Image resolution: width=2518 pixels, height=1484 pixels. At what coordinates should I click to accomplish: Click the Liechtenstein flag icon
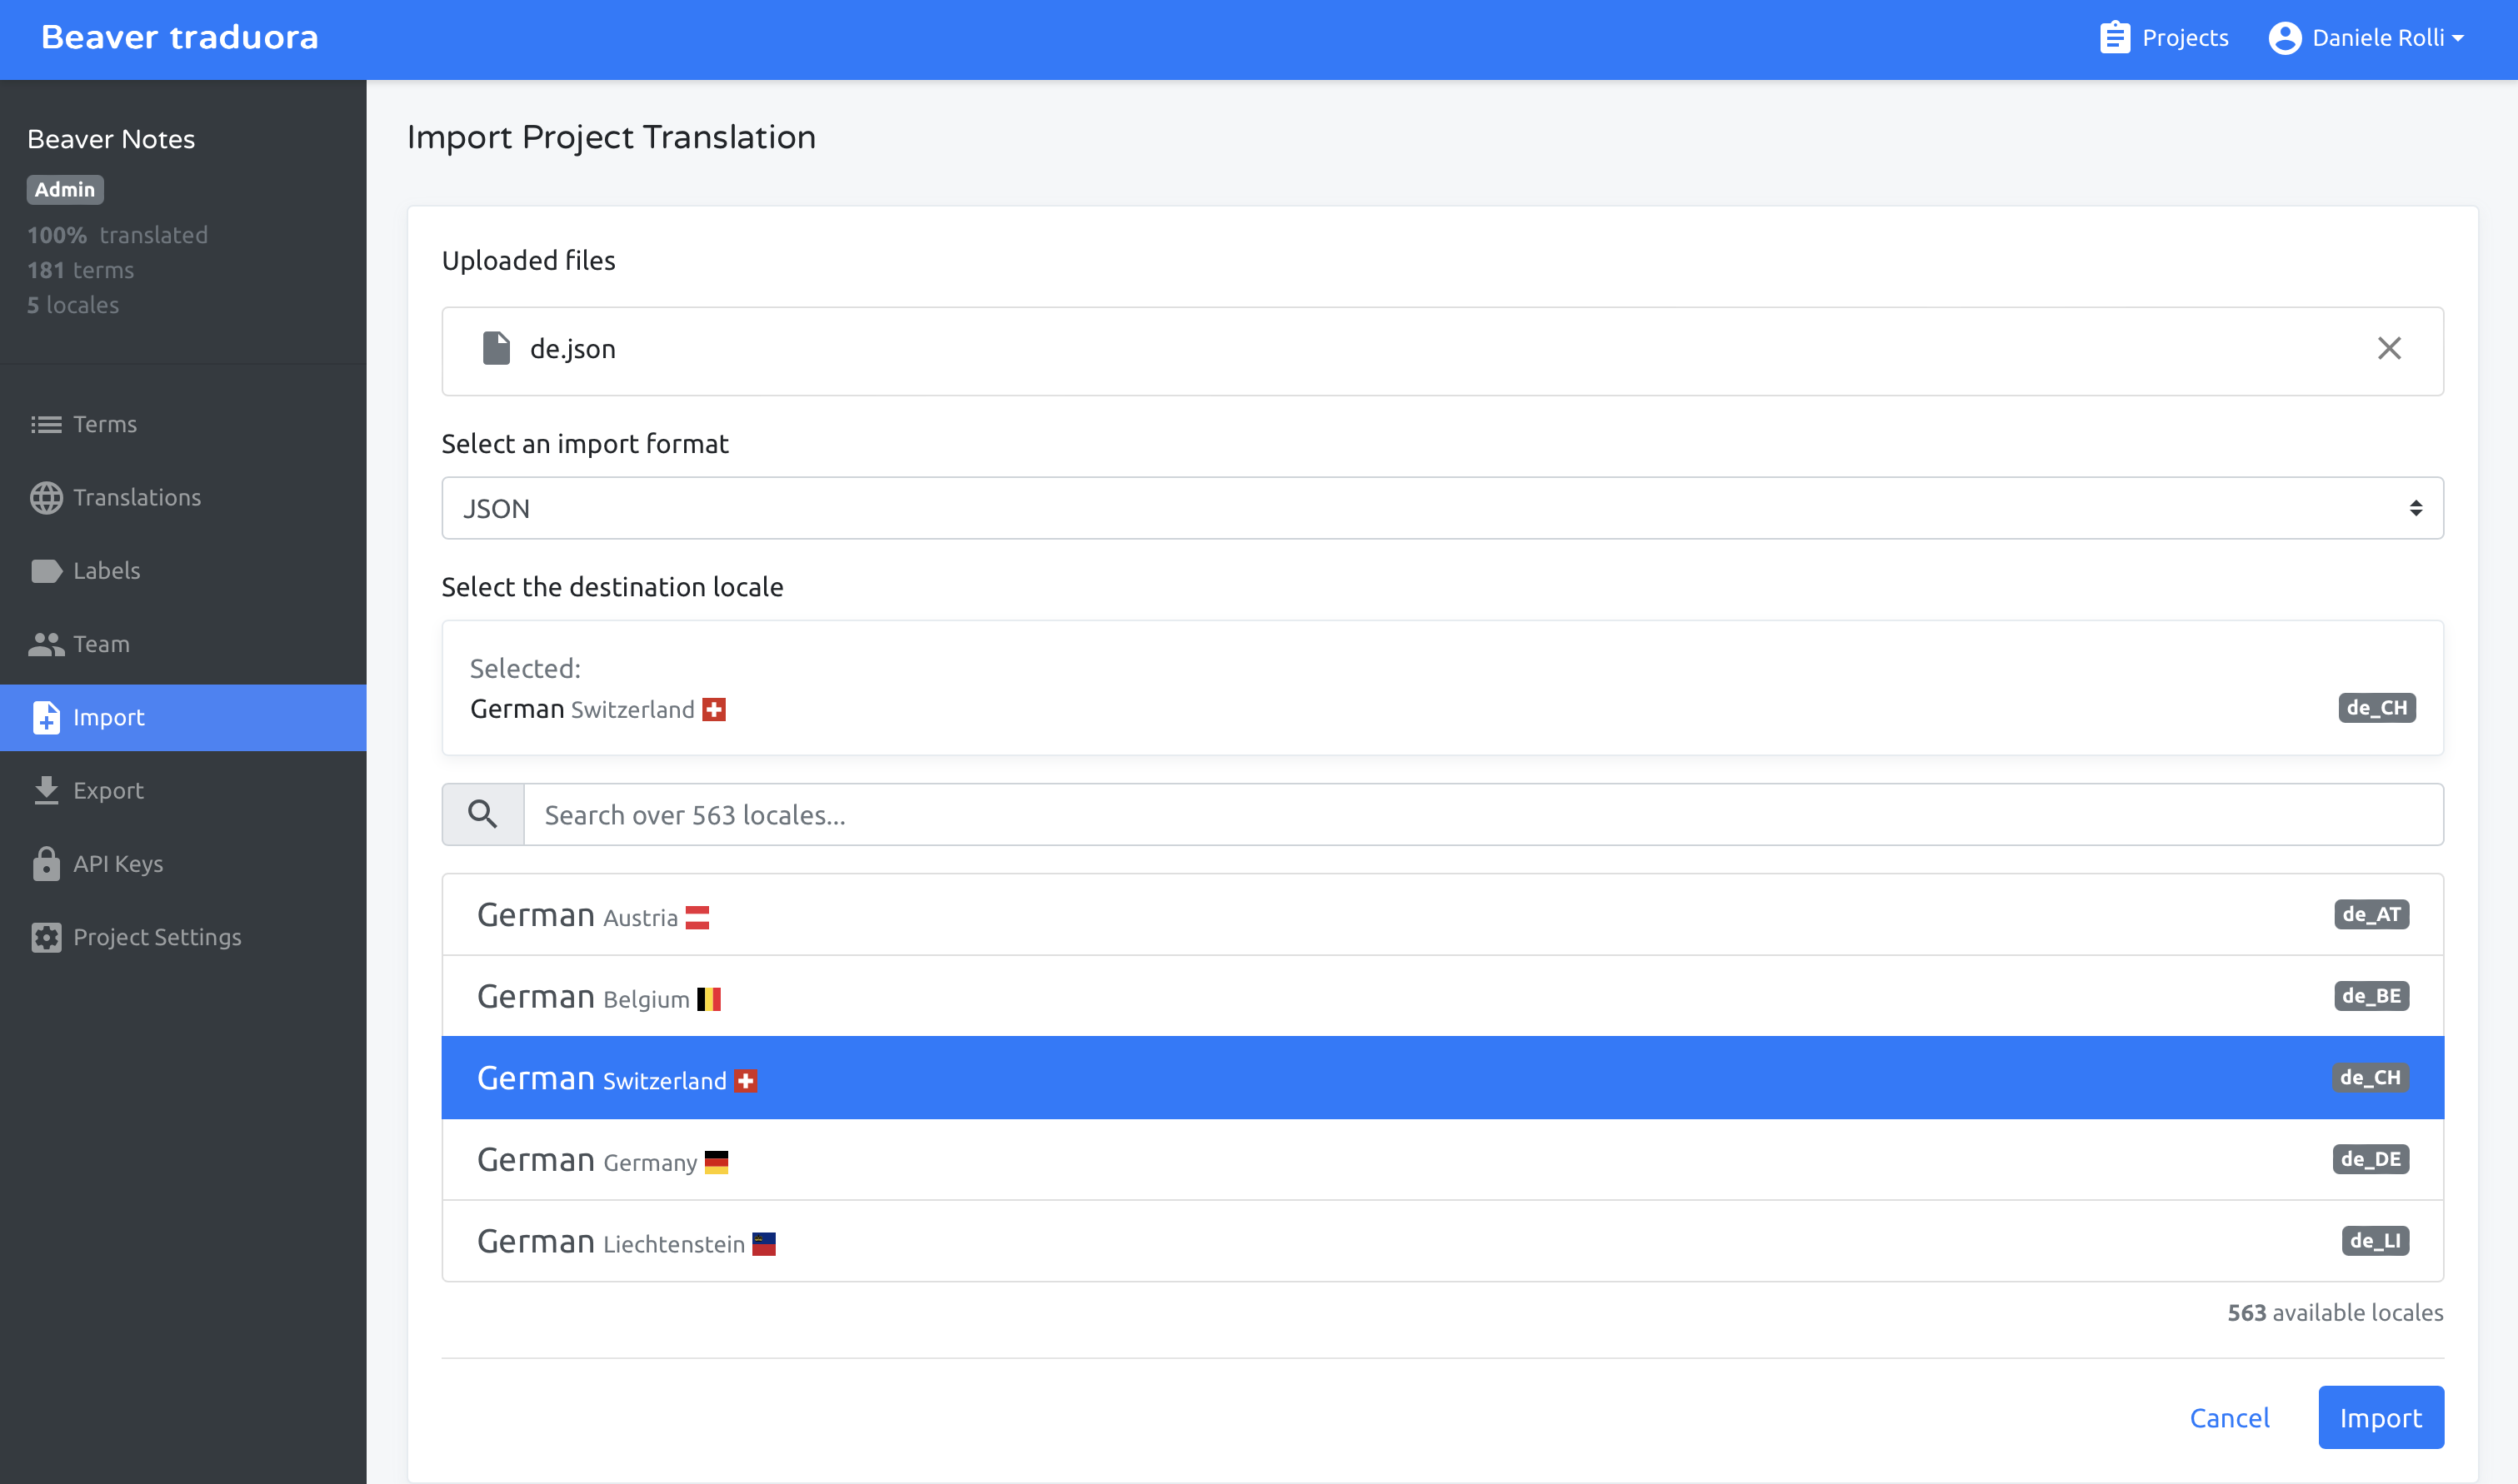pyautogui.click(x=764, y=1244)
